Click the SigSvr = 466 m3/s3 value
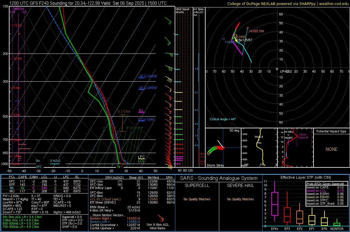 click(x=67, y=212)
